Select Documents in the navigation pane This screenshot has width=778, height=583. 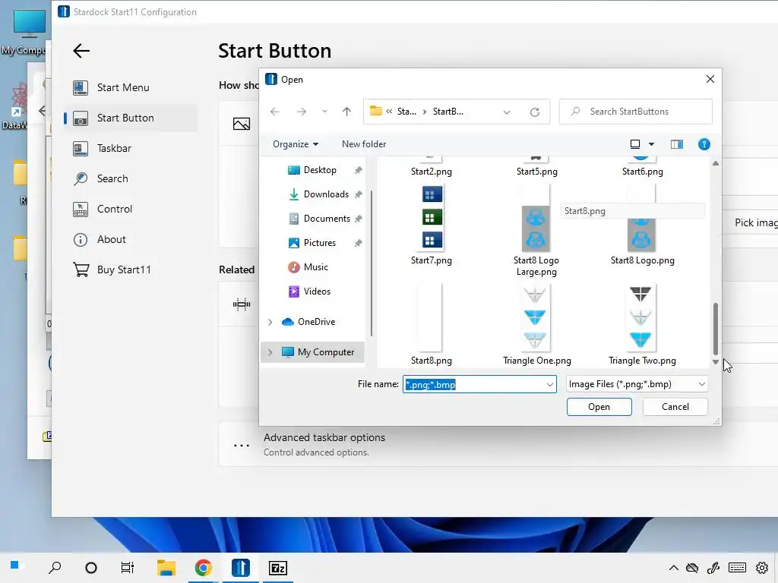[x=327, y=219]
